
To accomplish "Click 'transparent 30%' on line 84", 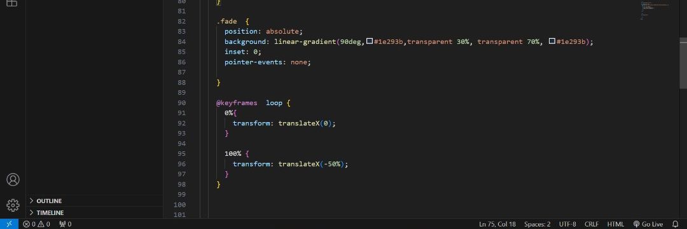I will tap(438, 41).
